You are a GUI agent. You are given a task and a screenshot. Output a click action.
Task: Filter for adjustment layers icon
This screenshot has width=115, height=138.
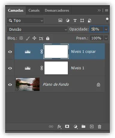tap(68, 21)
